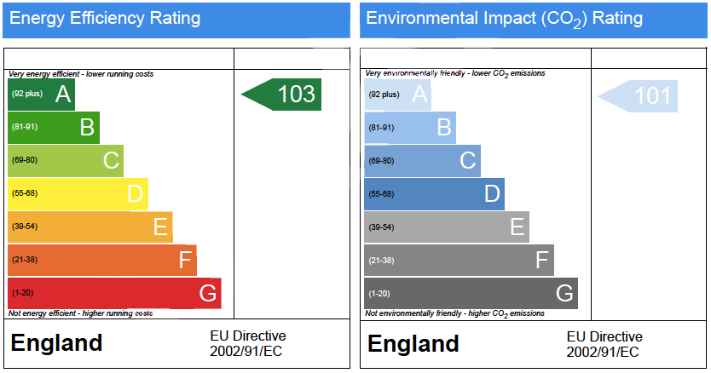Image resolution: width=711 pixels, height=373 pixels.
Task: Click the blue C (69-80) environmental band
Action: [422, 161]
